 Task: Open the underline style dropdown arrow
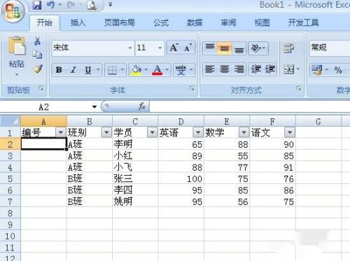99,69
